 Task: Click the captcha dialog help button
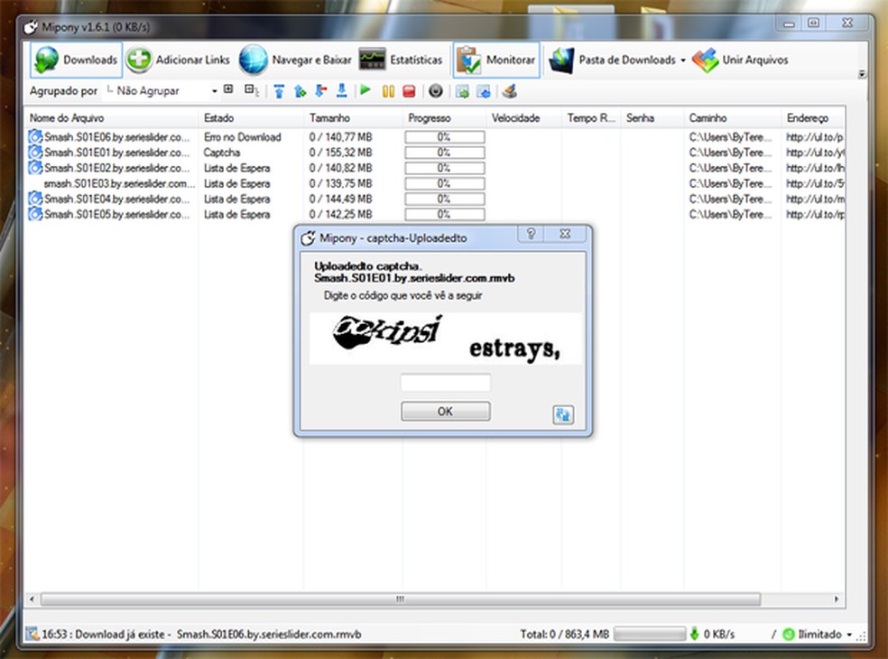pos(531,234)
